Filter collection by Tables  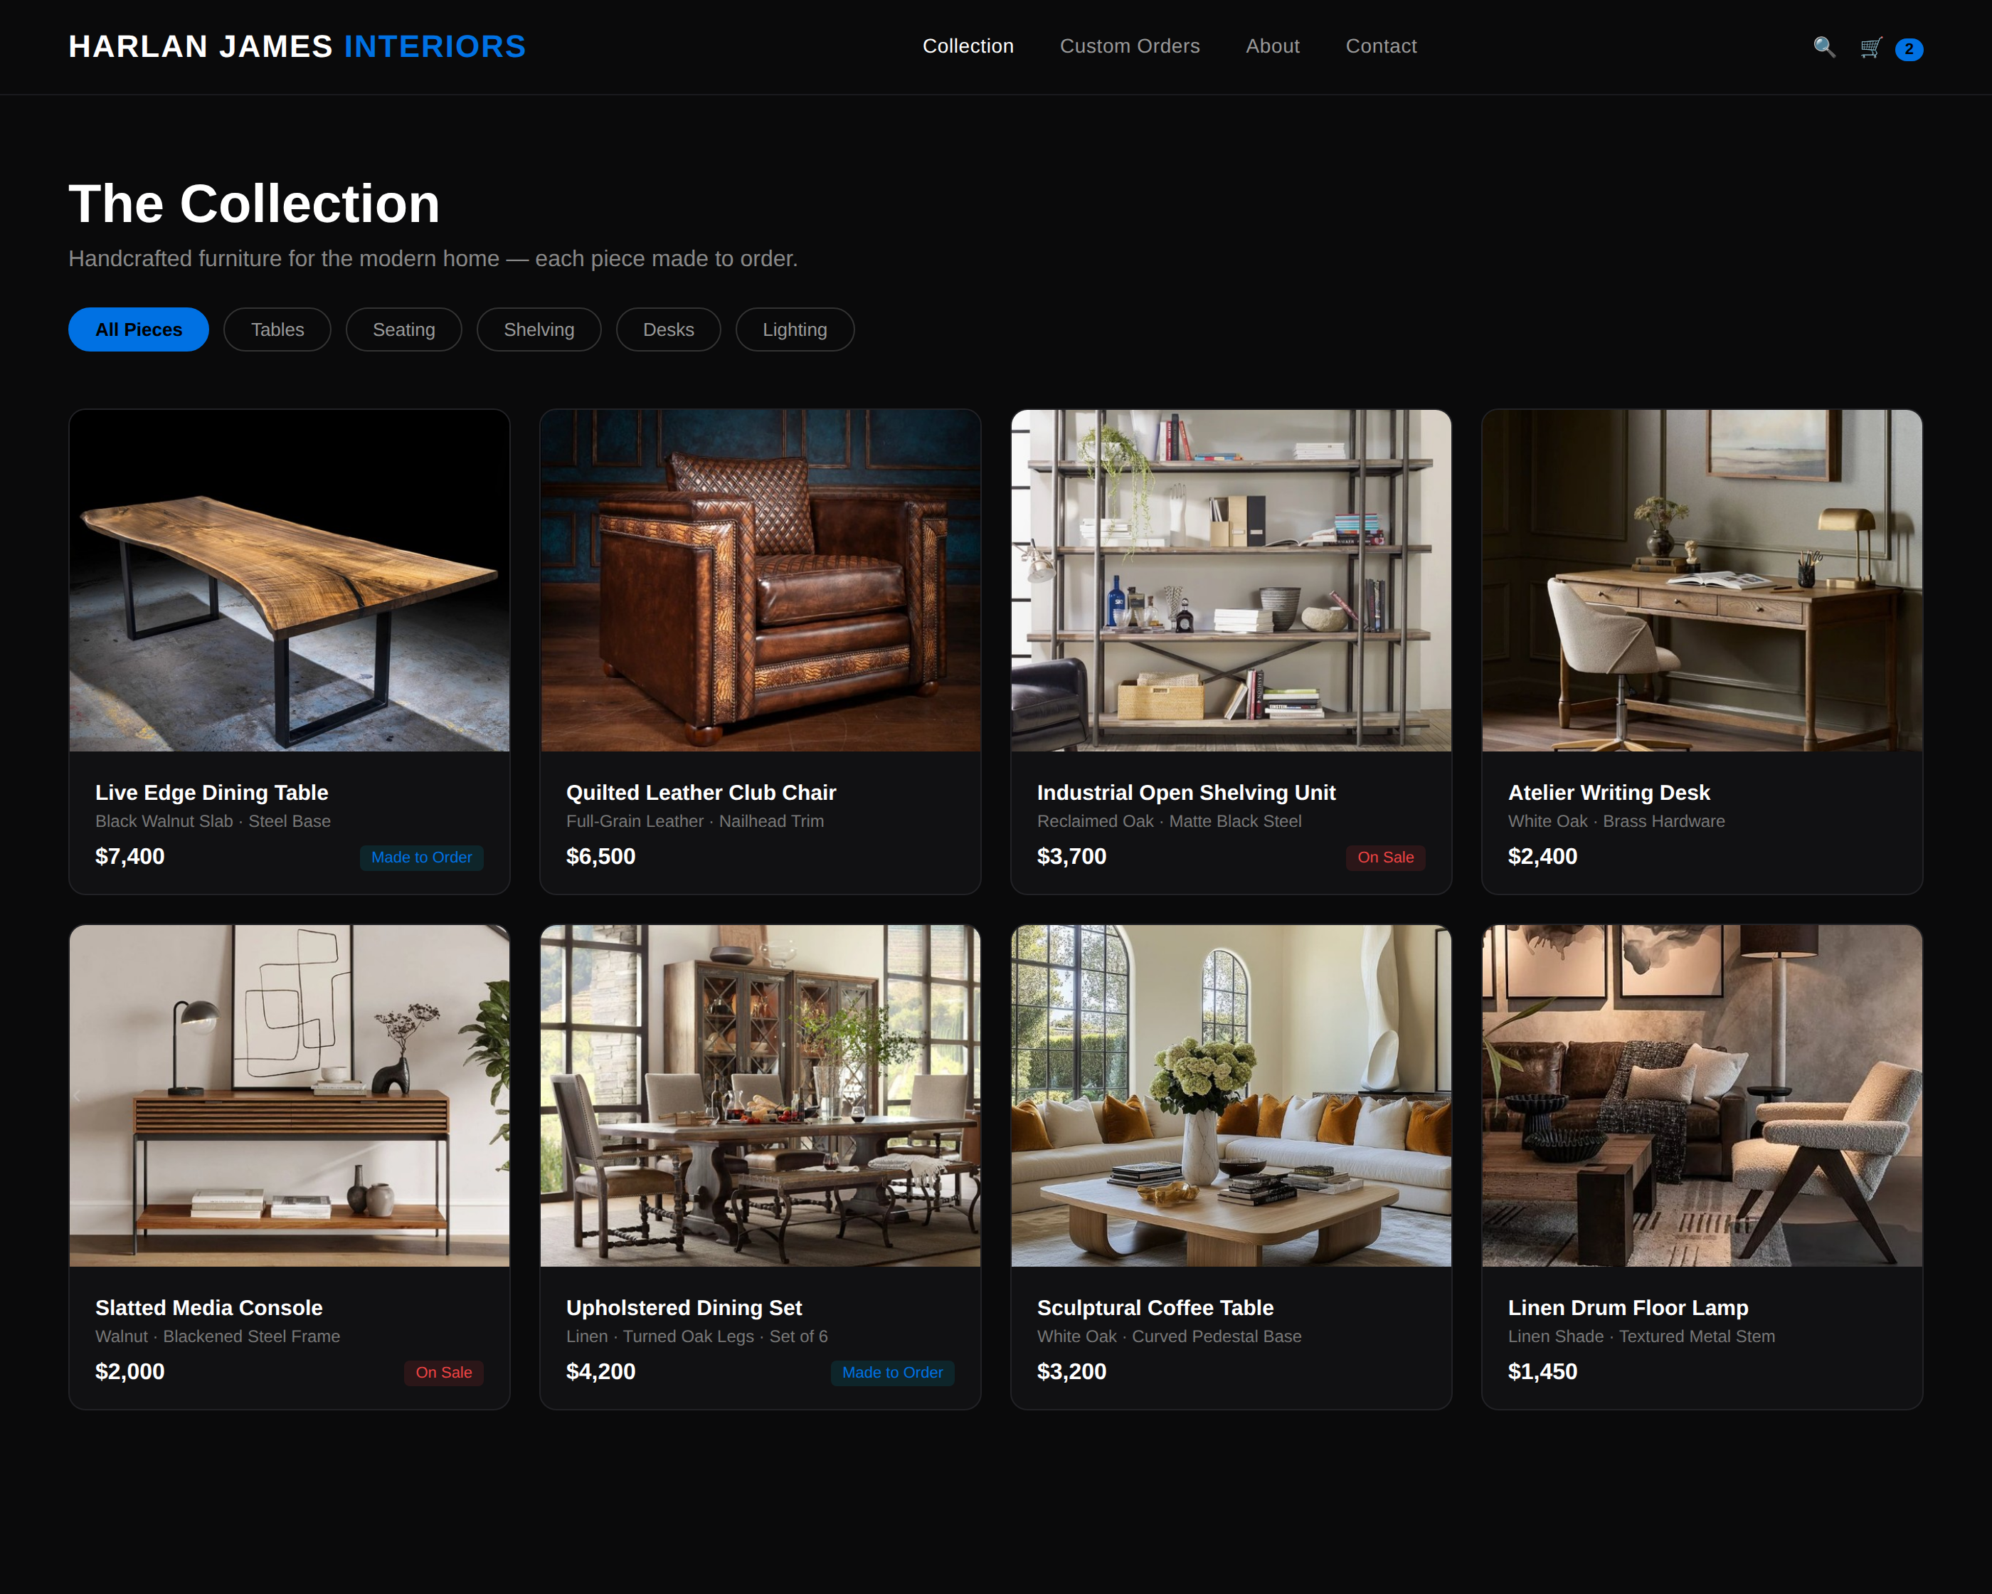coord(277,329)
